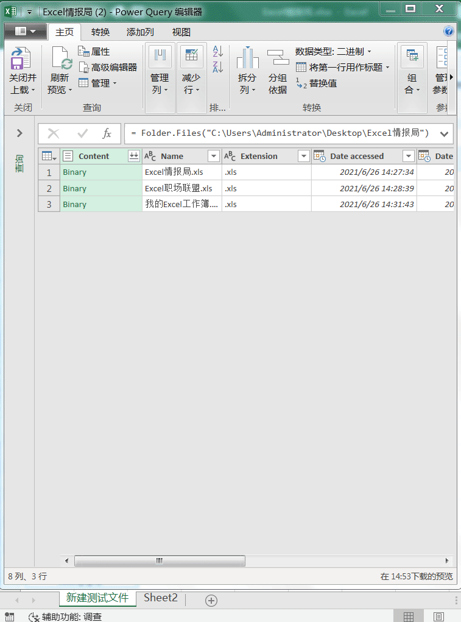Open the Extension column filter dropdown

(x=304, y=157)
